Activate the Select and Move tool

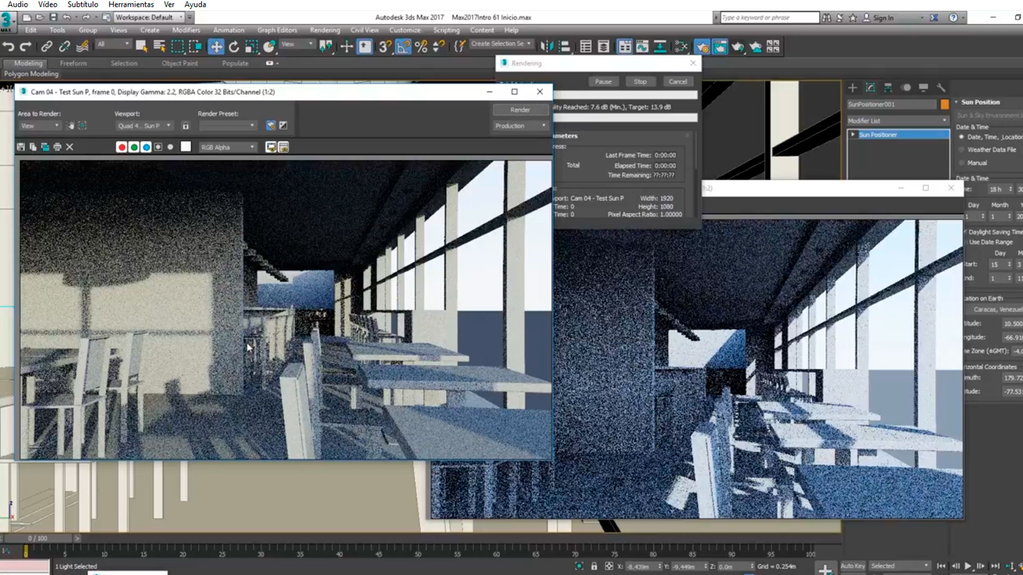tap(216, 47)
